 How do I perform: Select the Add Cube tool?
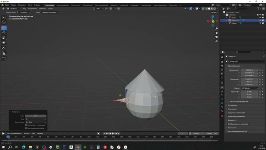point(4,58)
